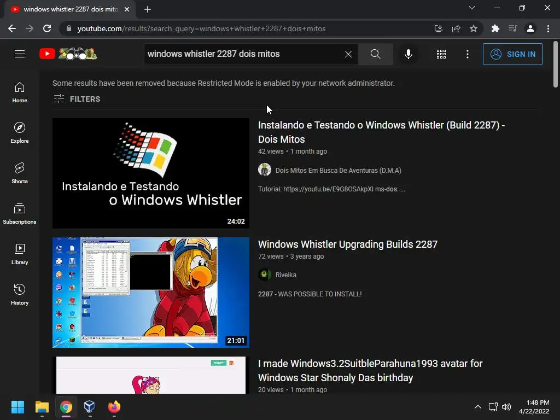Open the media control icon
Viewport: 560px width, 420px height.
(x=513, y=28)
